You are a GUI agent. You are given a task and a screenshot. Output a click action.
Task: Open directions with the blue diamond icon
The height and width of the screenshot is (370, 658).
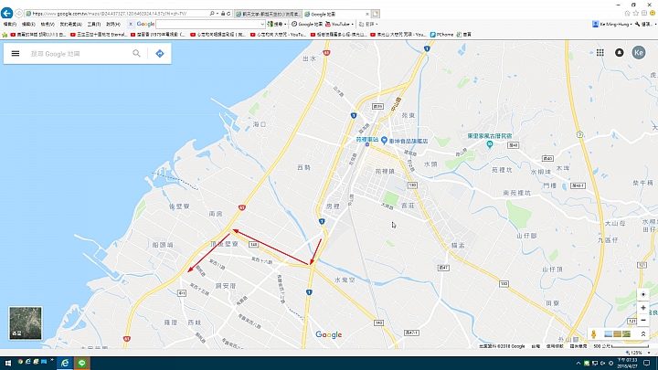(x=159, y=54)
